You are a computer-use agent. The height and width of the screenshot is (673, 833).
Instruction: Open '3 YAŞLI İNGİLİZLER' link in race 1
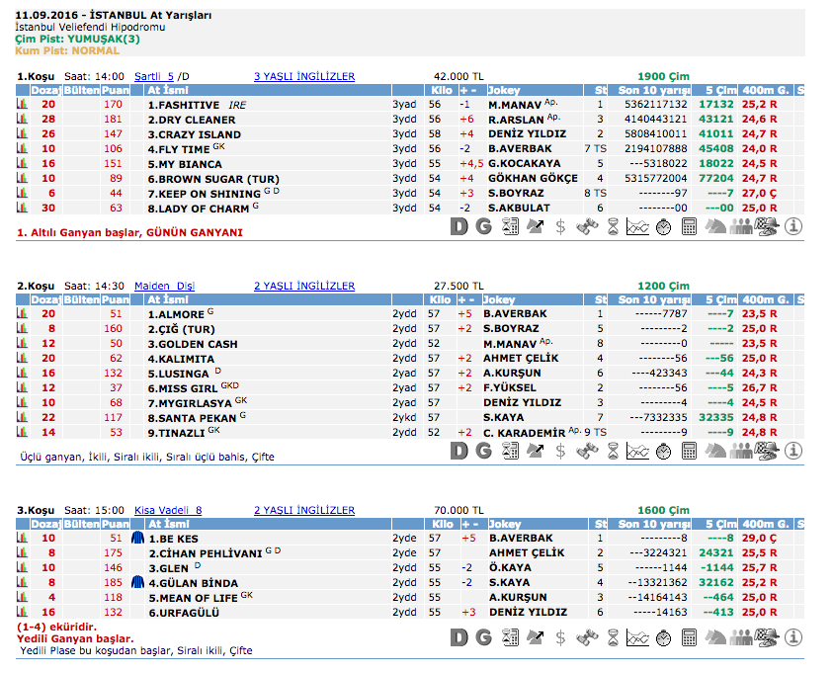304,76
